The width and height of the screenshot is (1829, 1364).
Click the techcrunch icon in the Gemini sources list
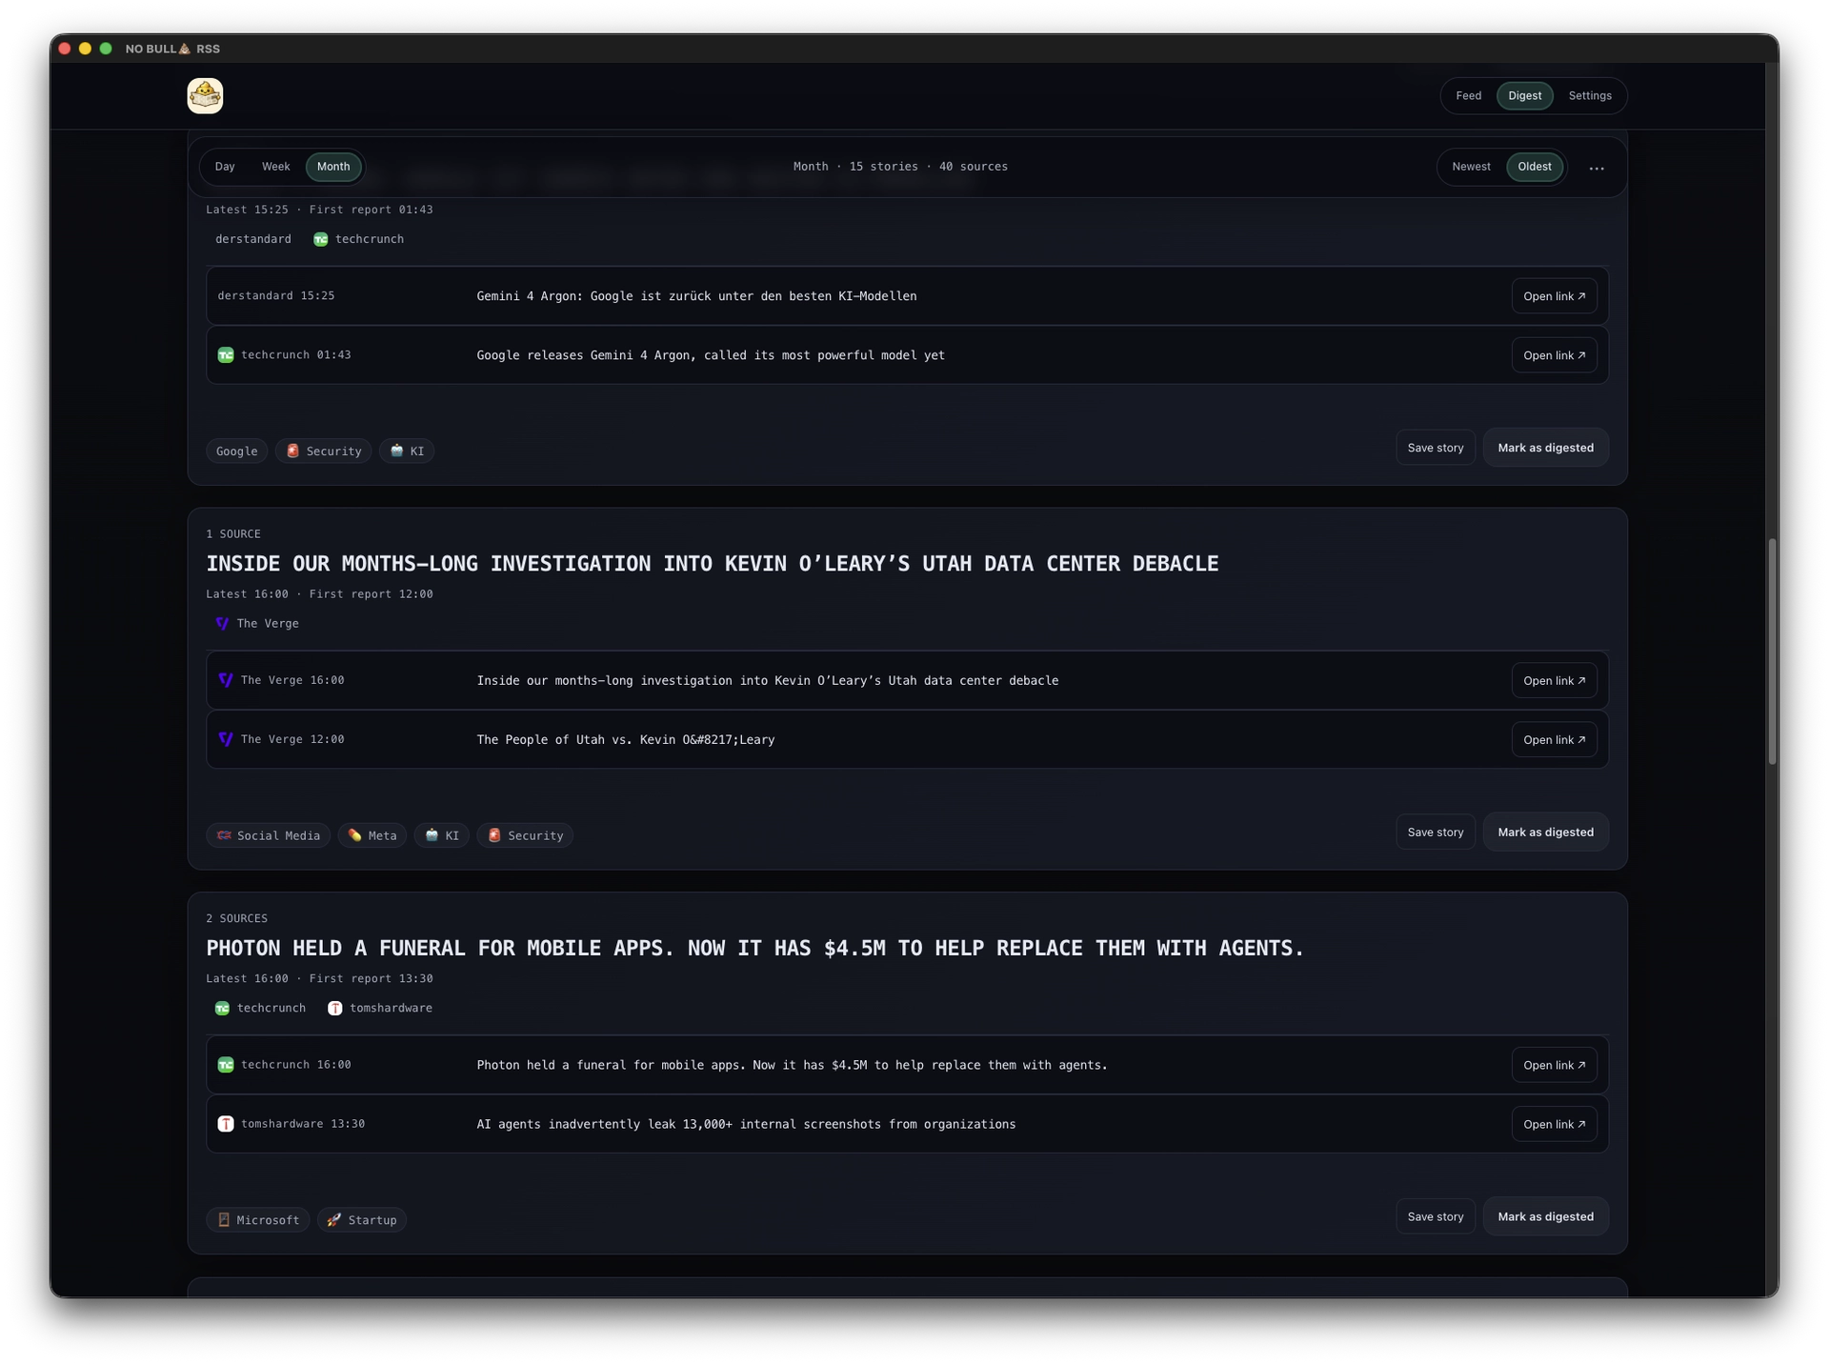tap(321, 239)
